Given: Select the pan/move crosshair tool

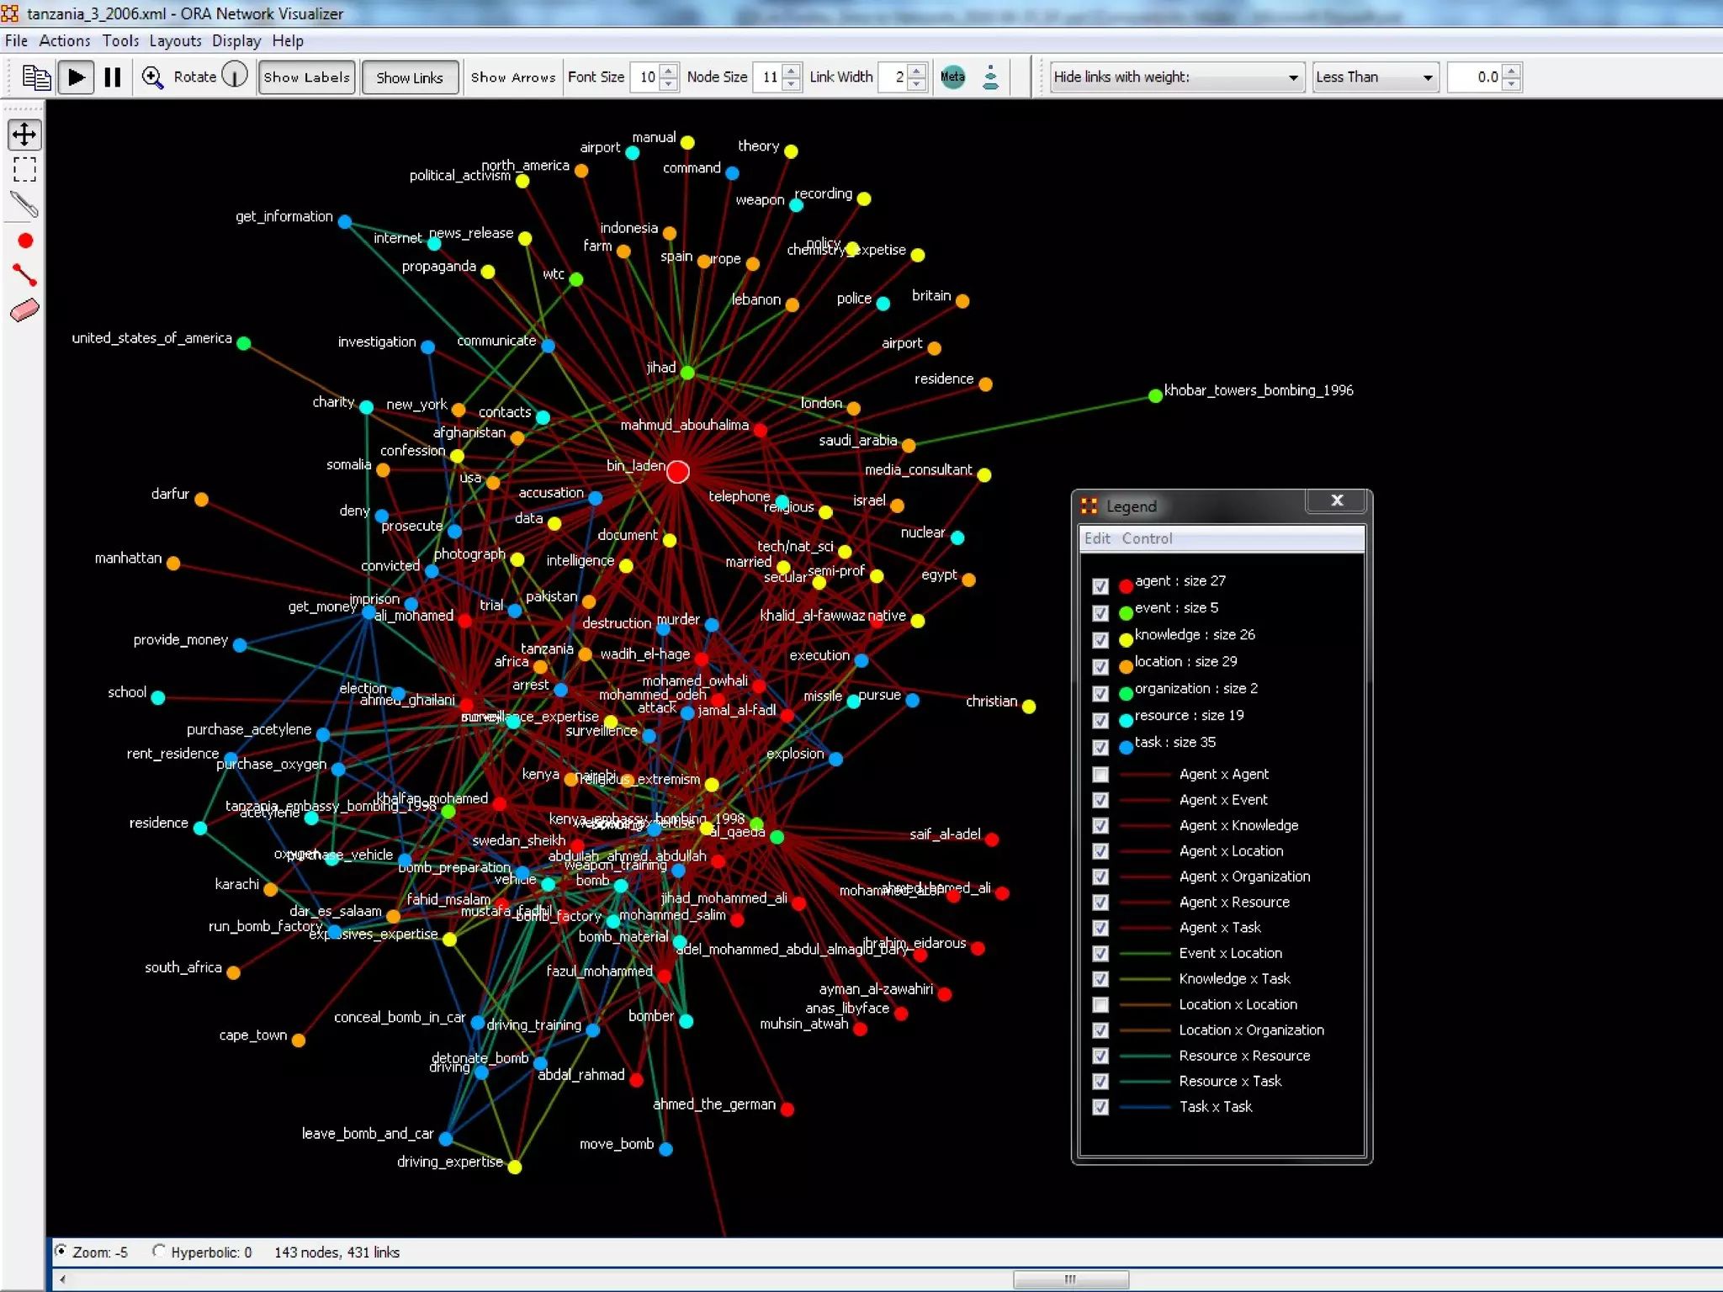Looking at the screenshot, I should (24, 135).
